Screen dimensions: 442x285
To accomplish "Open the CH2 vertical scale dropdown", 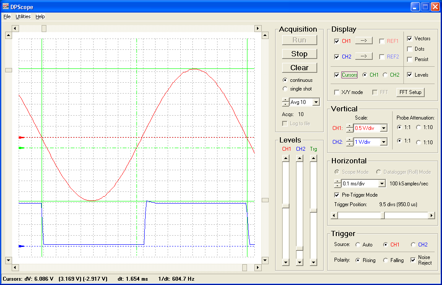I will pos(383,142).
